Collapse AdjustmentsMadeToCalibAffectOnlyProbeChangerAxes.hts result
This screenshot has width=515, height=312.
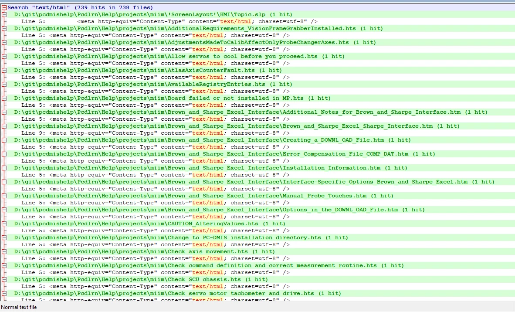4,42
